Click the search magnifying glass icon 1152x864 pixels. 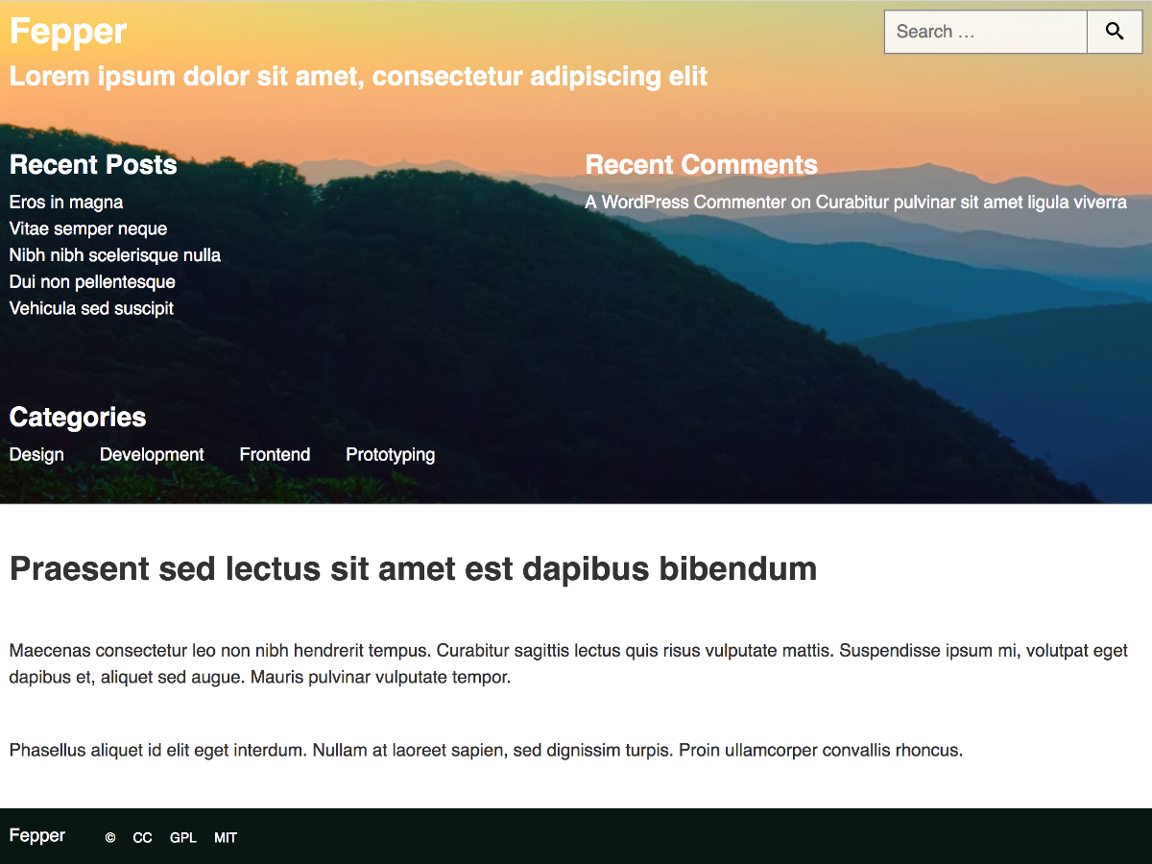click(1114, 32)
